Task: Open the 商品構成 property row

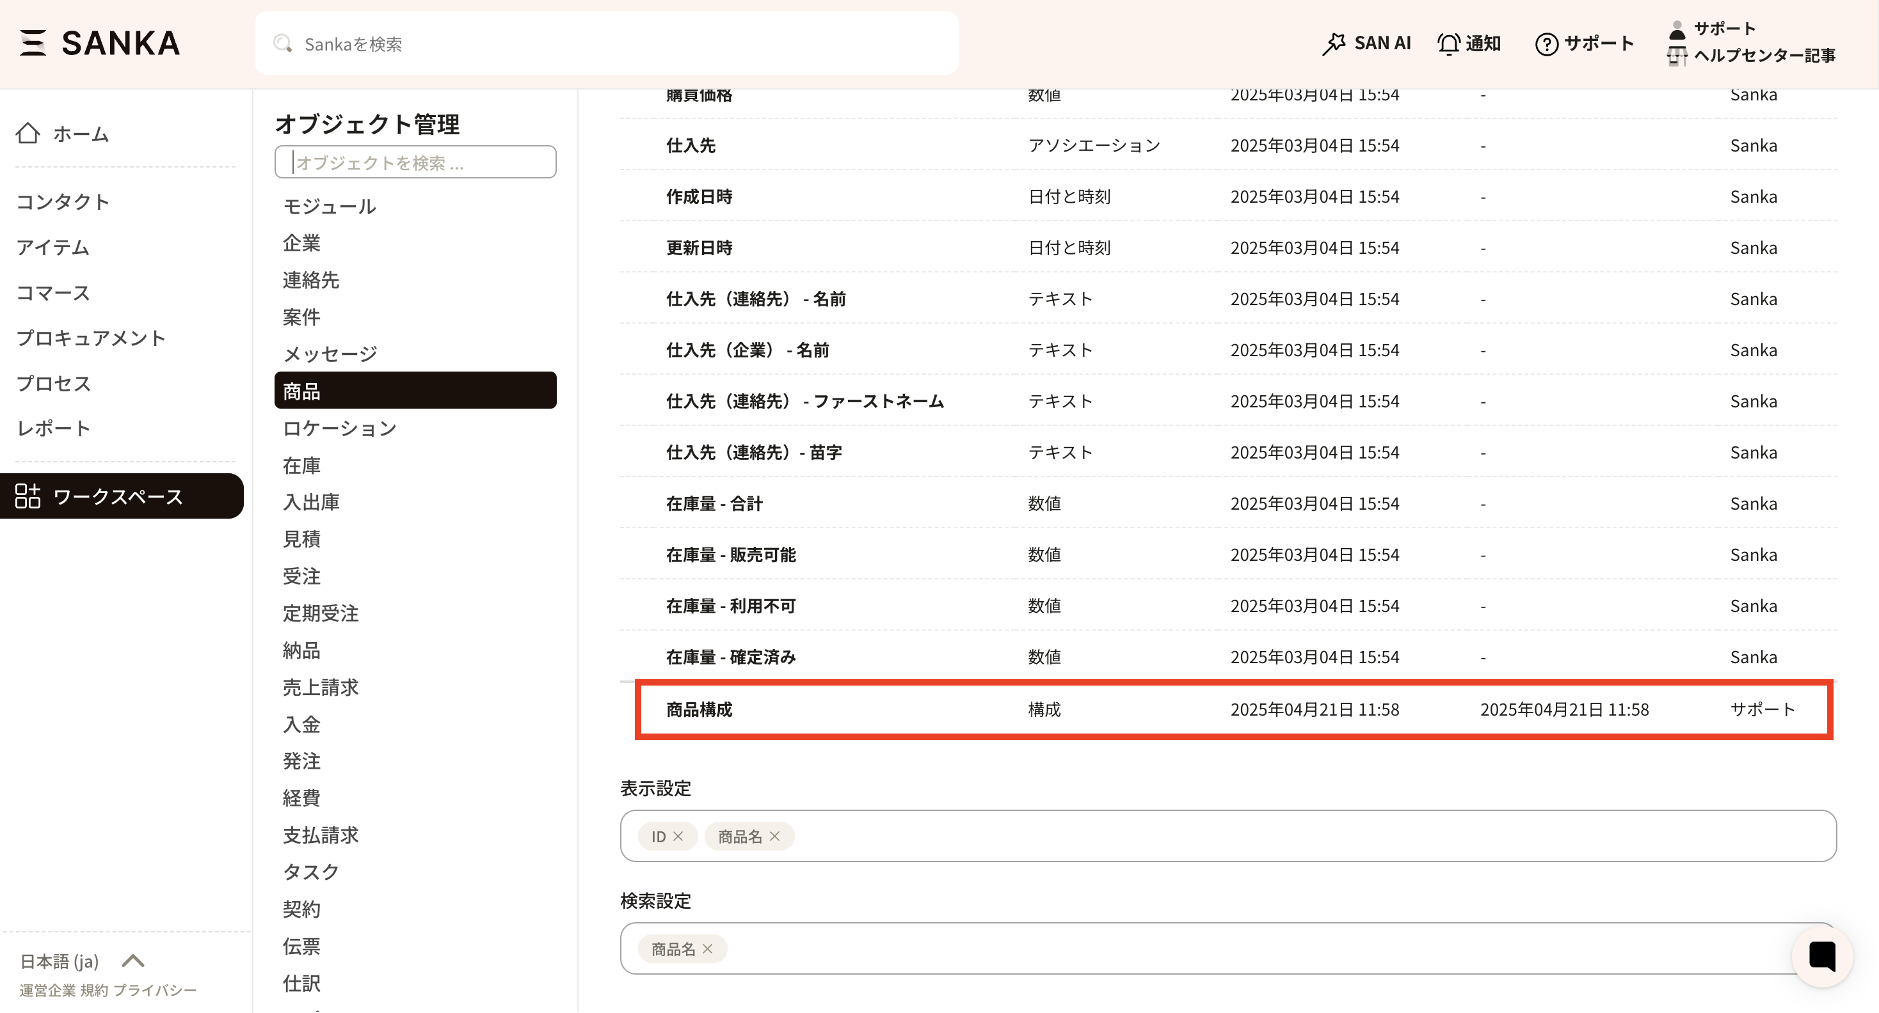Action: pyautogui.click(x=699, y=710)
